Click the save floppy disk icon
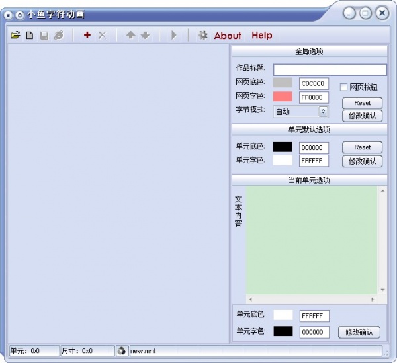Screen dimensions: 397x363 [x=44, y=36]
